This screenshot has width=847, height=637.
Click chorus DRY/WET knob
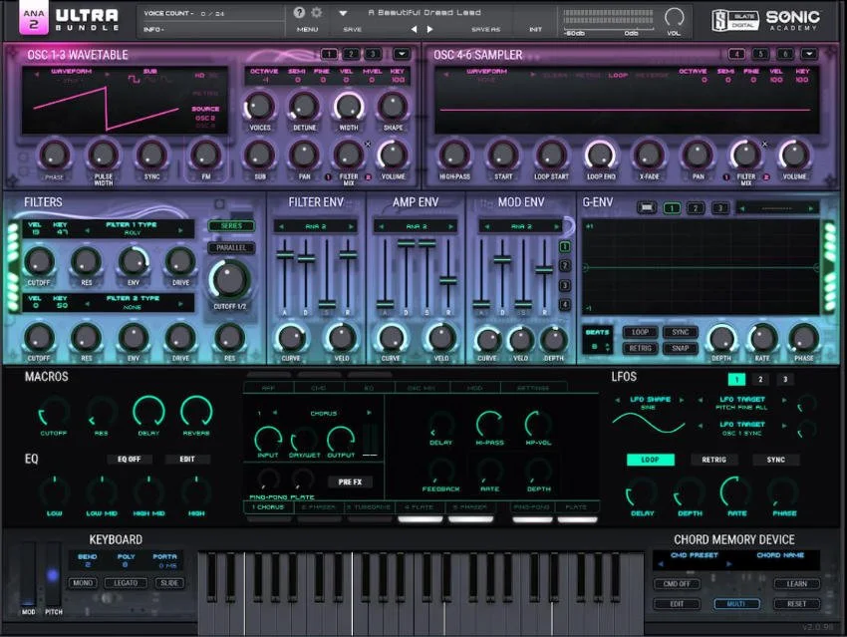(x=304, y=440)
